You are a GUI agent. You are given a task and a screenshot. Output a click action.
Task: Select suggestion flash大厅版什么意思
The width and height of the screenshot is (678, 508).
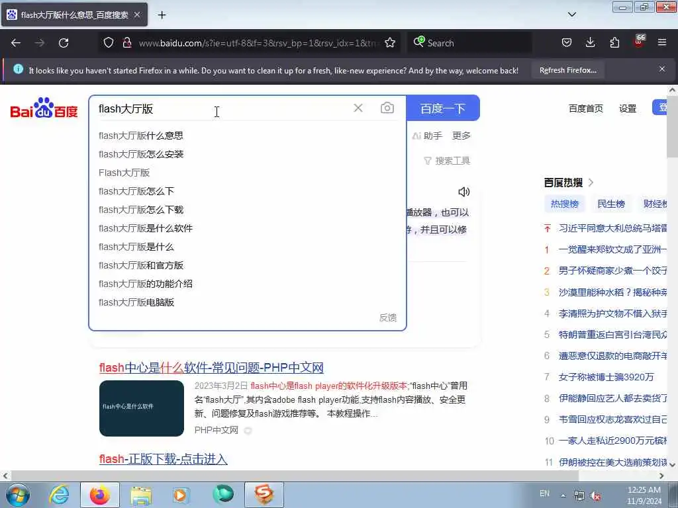(248, 136)
